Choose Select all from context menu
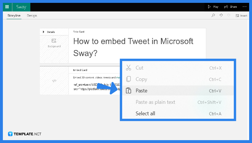 [x=178, y=114]
